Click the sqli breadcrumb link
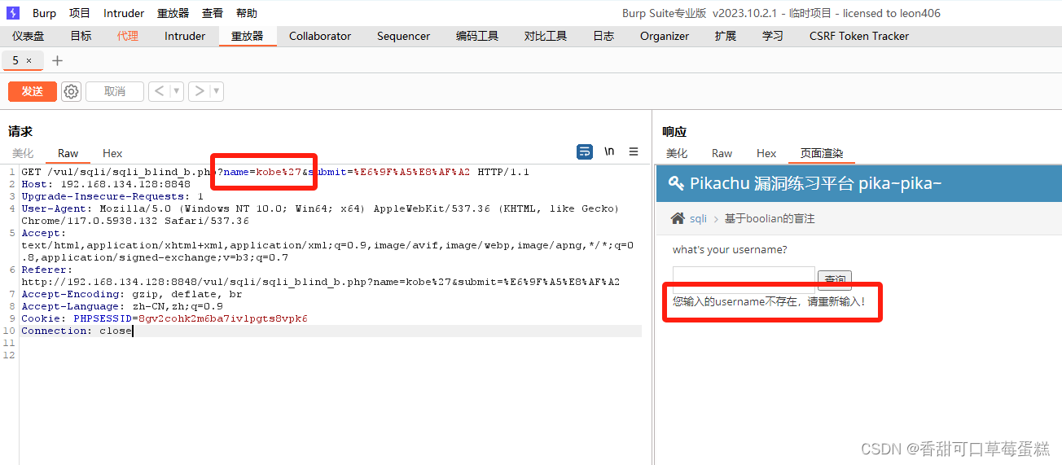This screenshot has height=465, width=1062. (x=698, y=219)
